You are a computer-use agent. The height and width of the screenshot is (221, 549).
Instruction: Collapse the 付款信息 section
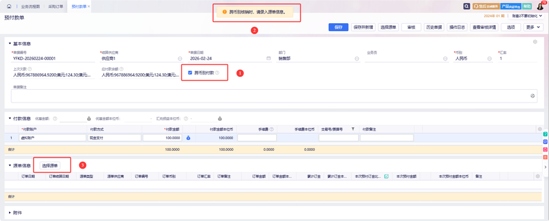click(x=10, y=118)
